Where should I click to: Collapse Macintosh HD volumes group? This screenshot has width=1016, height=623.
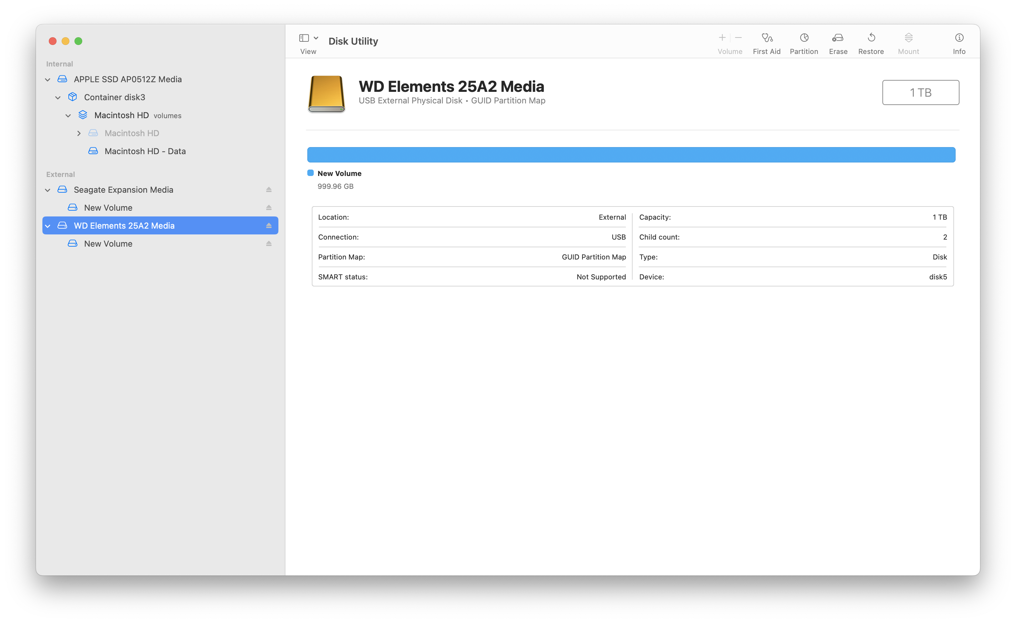[68, 115]
